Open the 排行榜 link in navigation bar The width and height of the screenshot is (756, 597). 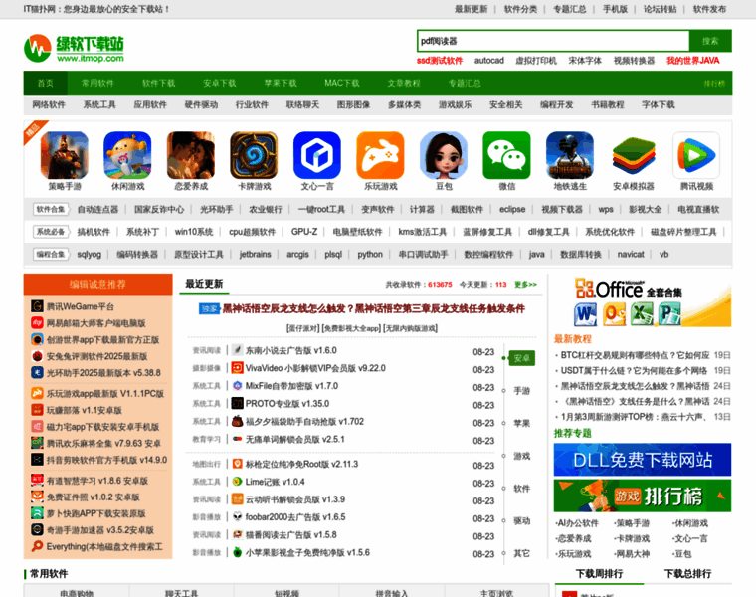pos(714,84)
